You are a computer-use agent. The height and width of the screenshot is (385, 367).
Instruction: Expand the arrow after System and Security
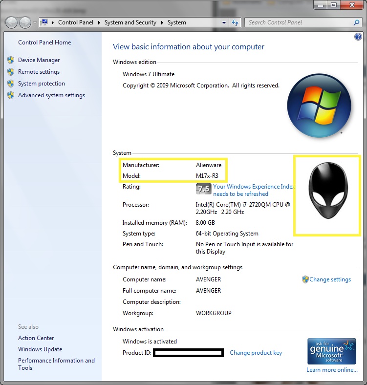(x=162, y=22)
